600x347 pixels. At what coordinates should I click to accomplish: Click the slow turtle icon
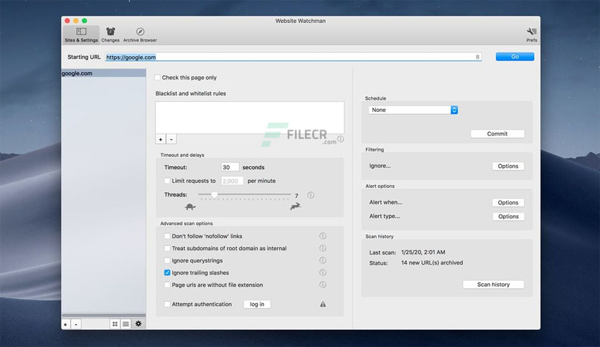pos(189,206)
